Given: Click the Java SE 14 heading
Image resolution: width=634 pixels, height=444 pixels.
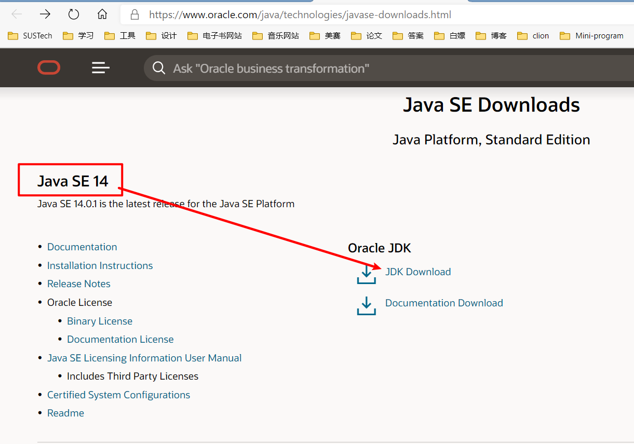Looking at the screenshot, I should [73, 181].
